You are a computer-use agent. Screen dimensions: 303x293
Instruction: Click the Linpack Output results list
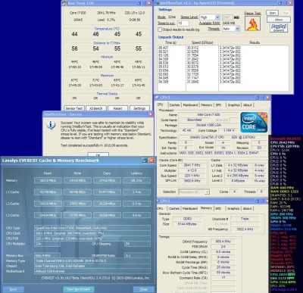(x=223, y=68)
